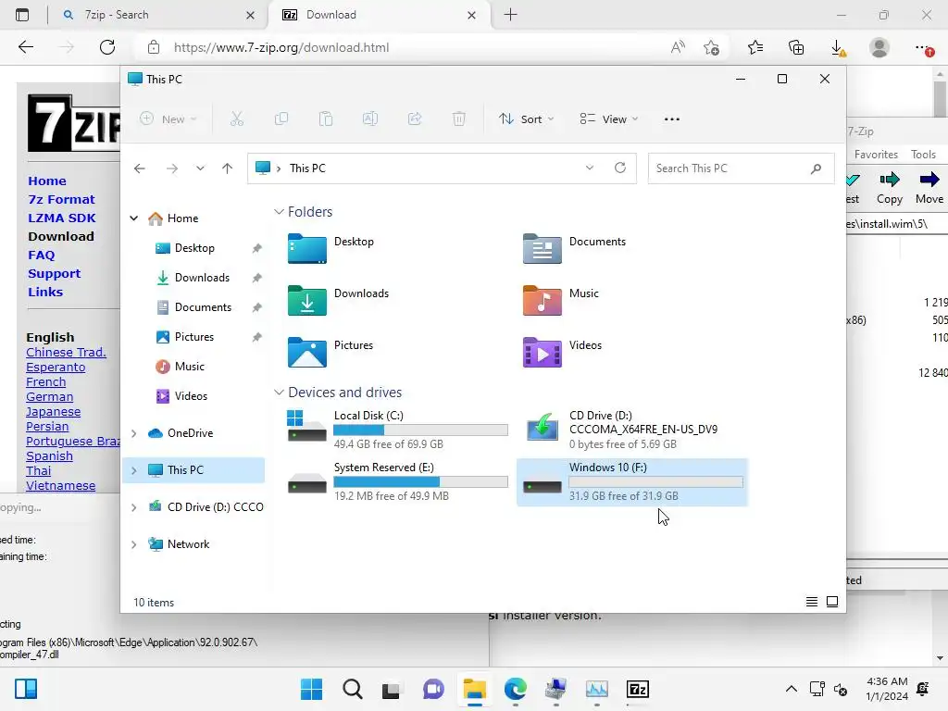Open the LZMA SDK link
The height and width of the screenshot is (711, 948).
tap(62, 218)
